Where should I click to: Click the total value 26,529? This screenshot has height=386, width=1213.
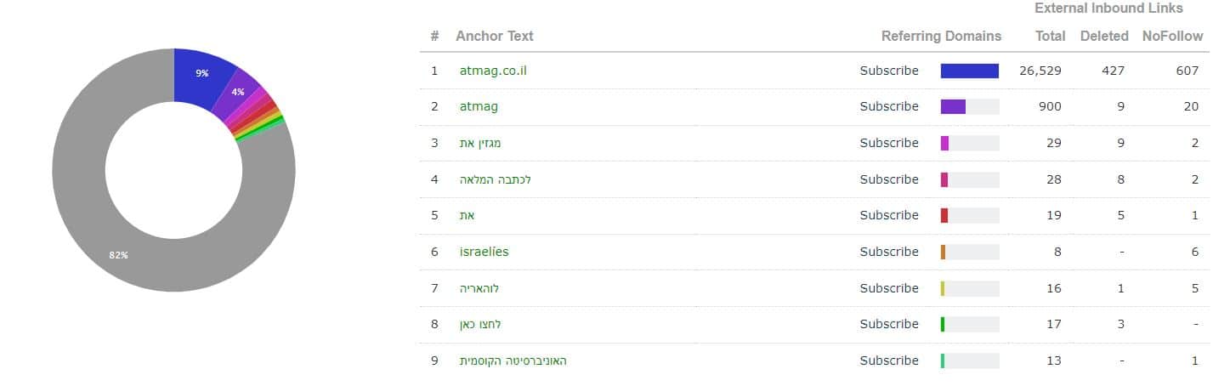tap(1040, 71)
